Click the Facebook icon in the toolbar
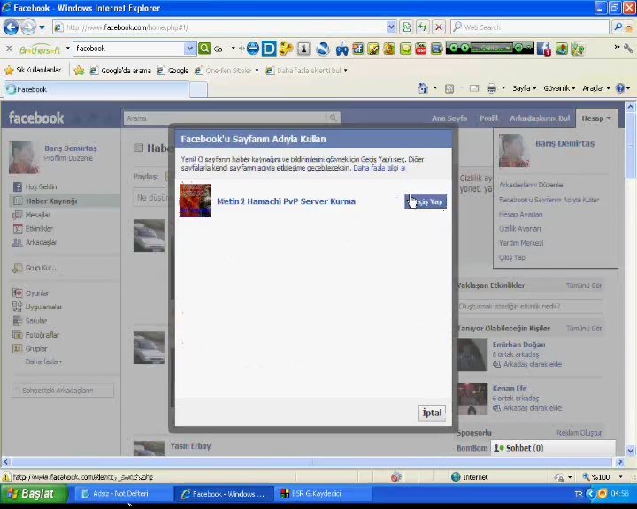This screenshot has width=637, height=509. pos(543,49)
